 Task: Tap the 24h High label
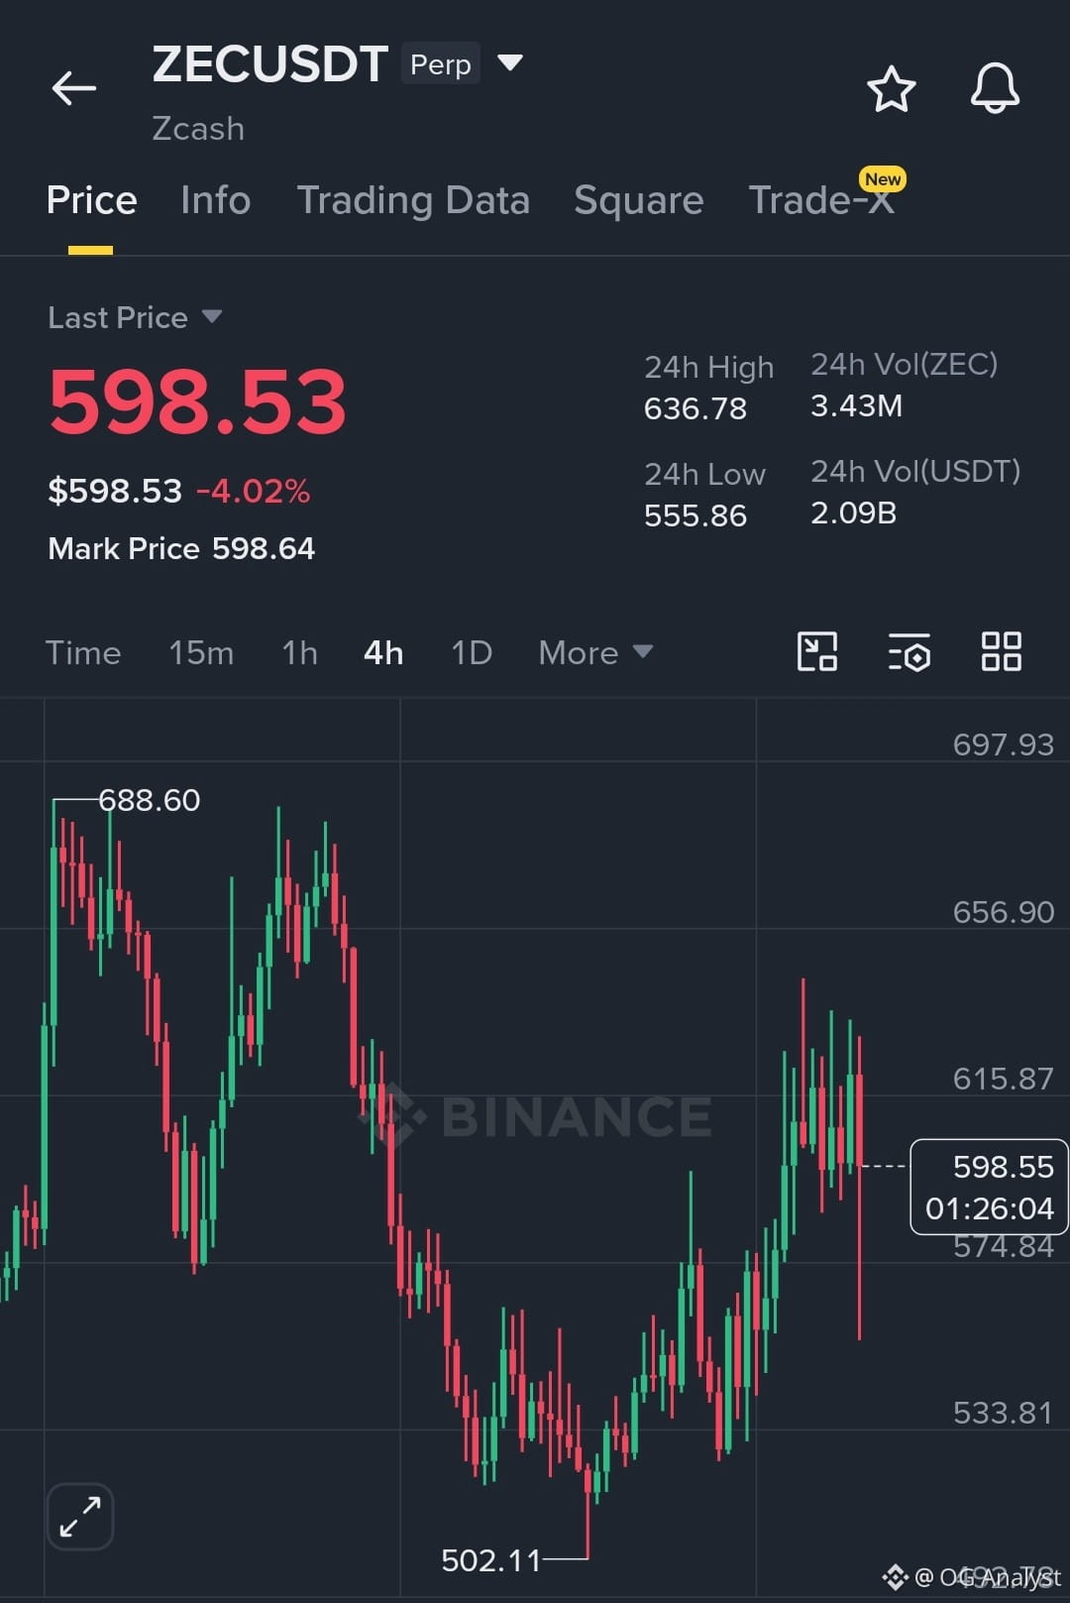click(708, 367)
